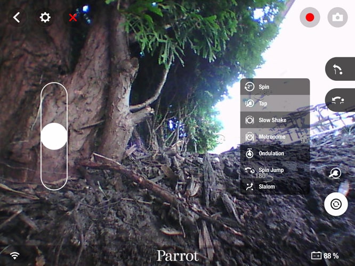The image size is (355, 266).
Task: Choose the Metronome animation
Action: point(275,137)
